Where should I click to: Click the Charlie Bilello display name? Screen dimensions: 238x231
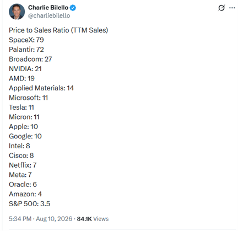point(48,8)
